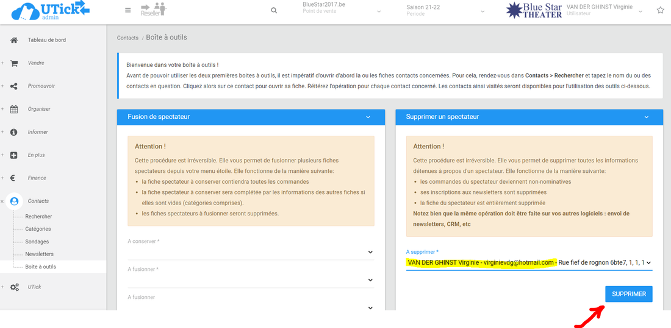
Task: Open Newsletters in the Contacts submenu
Action: (39, 254)
